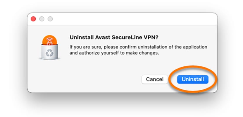Click the word 'uninstallation' in the message
The height and width of the screenshot is (117, 243).
(154, 47)
